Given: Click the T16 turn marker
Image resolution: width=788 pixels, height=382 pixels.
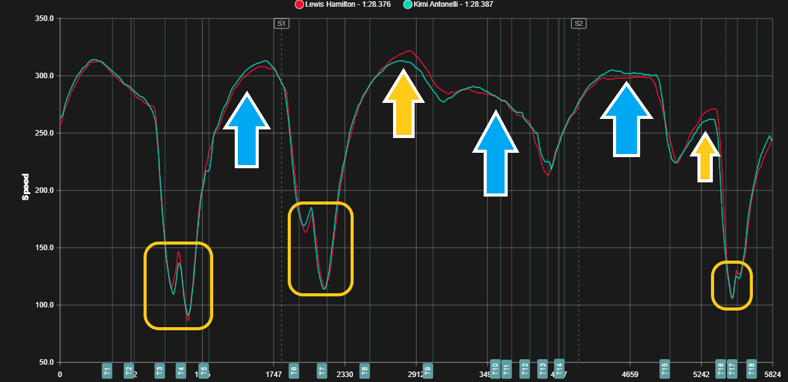Looking at the screenshot, I should tap(721, 369).
